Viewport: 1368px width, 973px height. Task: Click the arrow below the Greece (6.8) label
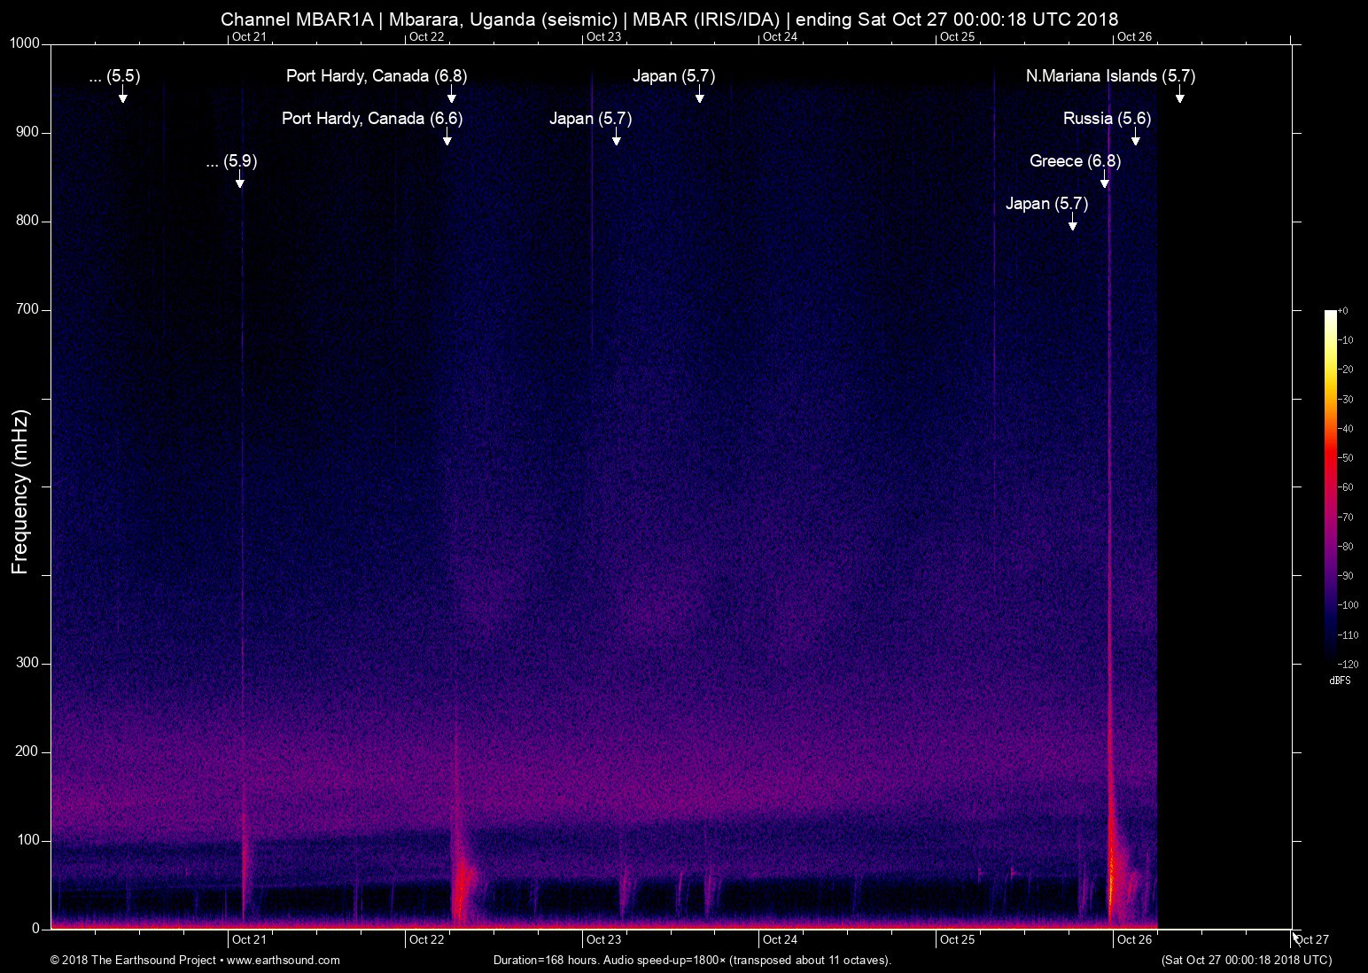[x=1105, y=180]
